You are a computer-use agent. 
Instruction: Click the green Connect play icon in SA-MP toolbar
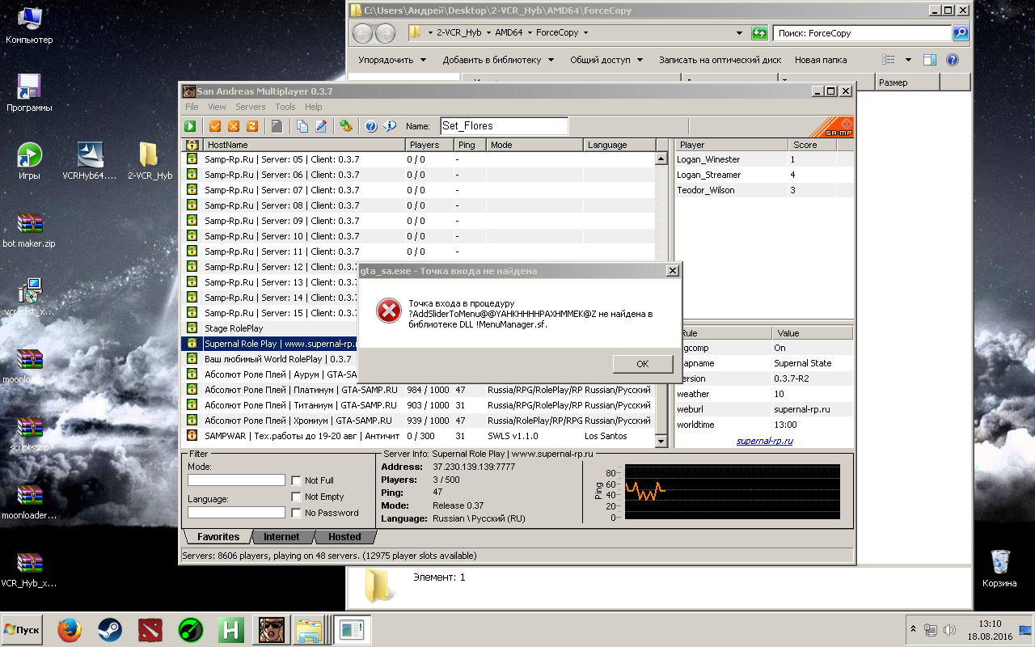[x=190, y=126]
